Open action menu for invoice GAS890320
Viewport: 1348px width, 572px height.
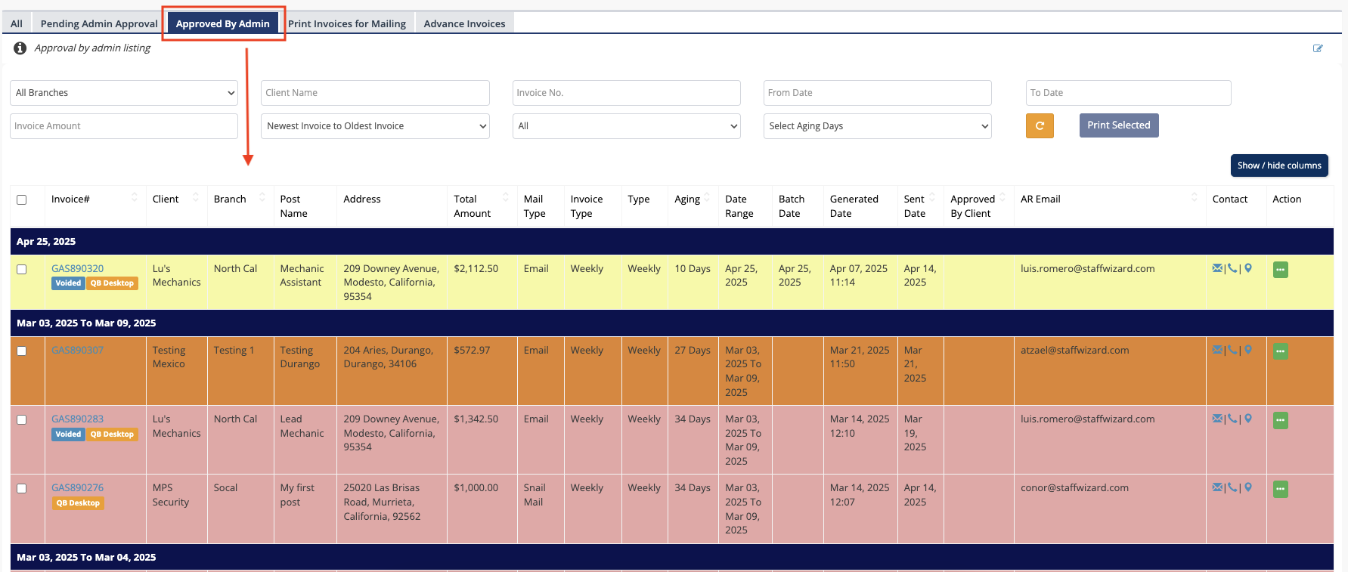(x=1280, y=270)
